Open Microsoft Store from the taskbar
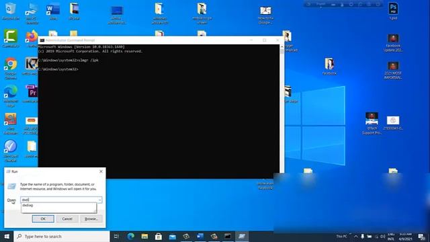Screen dimensions: 430x242 tap(159, 236)
